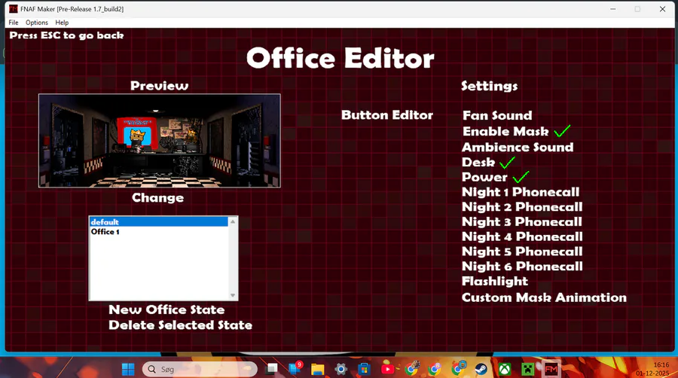Select Night 3 Phonecall
The height and width of the screenshot is (378, 678).
coord(522,221)
